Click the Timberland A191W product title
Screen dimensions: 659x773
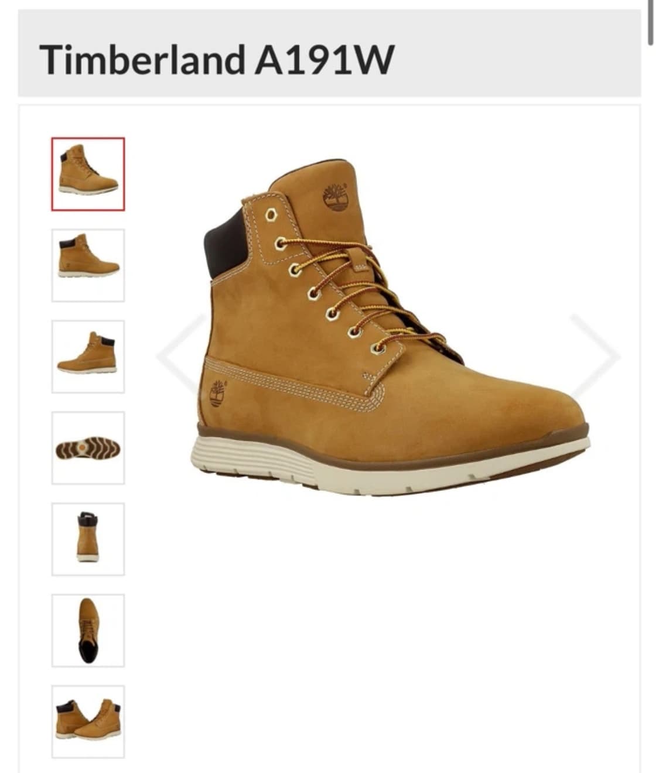tap(217, 59)
